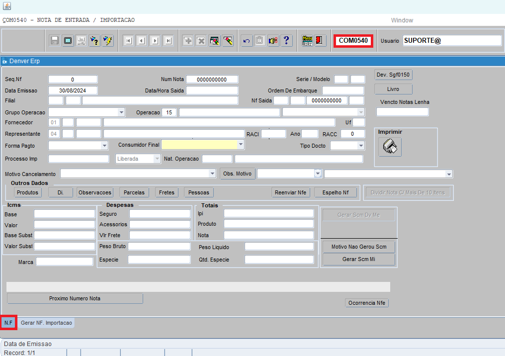Screen dimensions: 505x356
Task: Click the Pessoas button
Action: point(199,192)
